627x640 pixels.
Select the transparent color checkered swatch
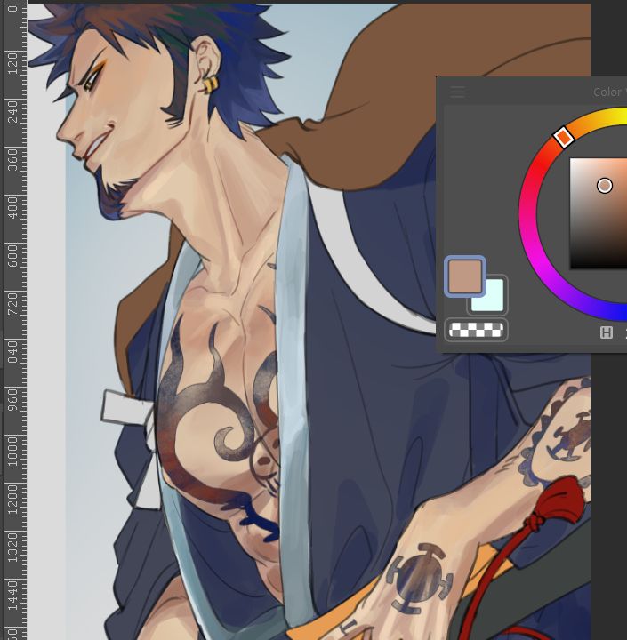(476, 330)
